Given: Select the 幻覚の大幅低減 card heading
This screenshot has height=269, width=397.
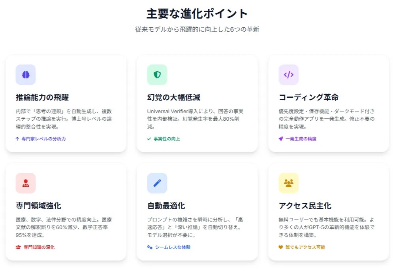Looking at the screenshot, I should 174,97.
